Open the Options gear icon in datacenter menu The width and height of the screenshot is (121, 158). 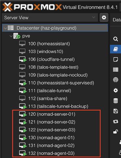click(115, 91)
